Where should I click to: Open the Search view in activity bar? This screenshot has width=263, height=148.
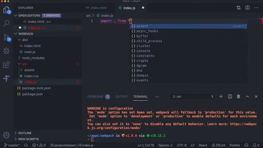click(x=7, y=23)
